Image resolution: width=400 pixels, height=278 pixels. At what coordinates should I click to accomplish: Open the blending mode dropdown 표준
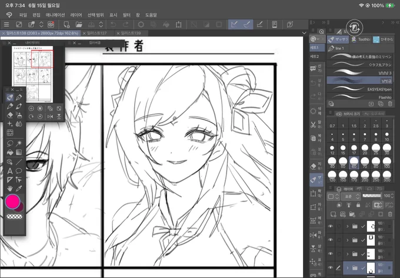pos(351,196)
